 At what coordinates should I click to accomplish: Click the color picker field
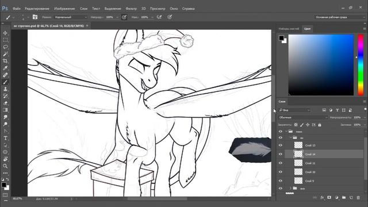pos(321,65)
